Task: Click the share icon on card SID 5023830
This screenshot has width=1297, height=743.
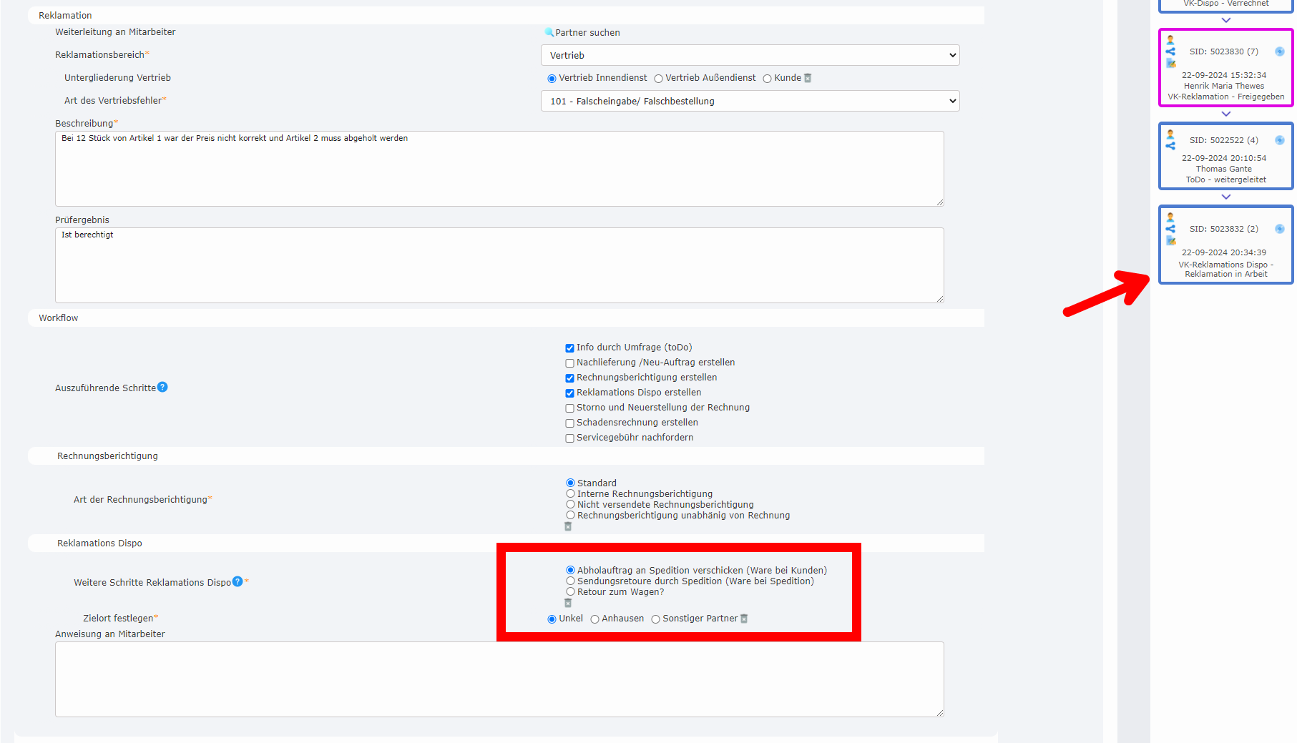Action: 1171,50
